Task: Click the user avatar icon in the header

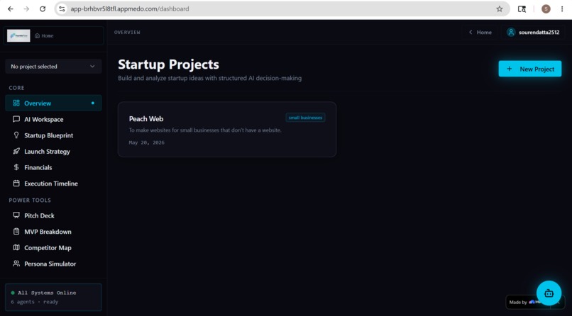Action: click(511, 33)
